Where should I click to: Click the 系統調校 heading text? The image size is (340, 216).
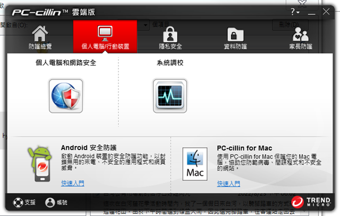tap(170, 63)
